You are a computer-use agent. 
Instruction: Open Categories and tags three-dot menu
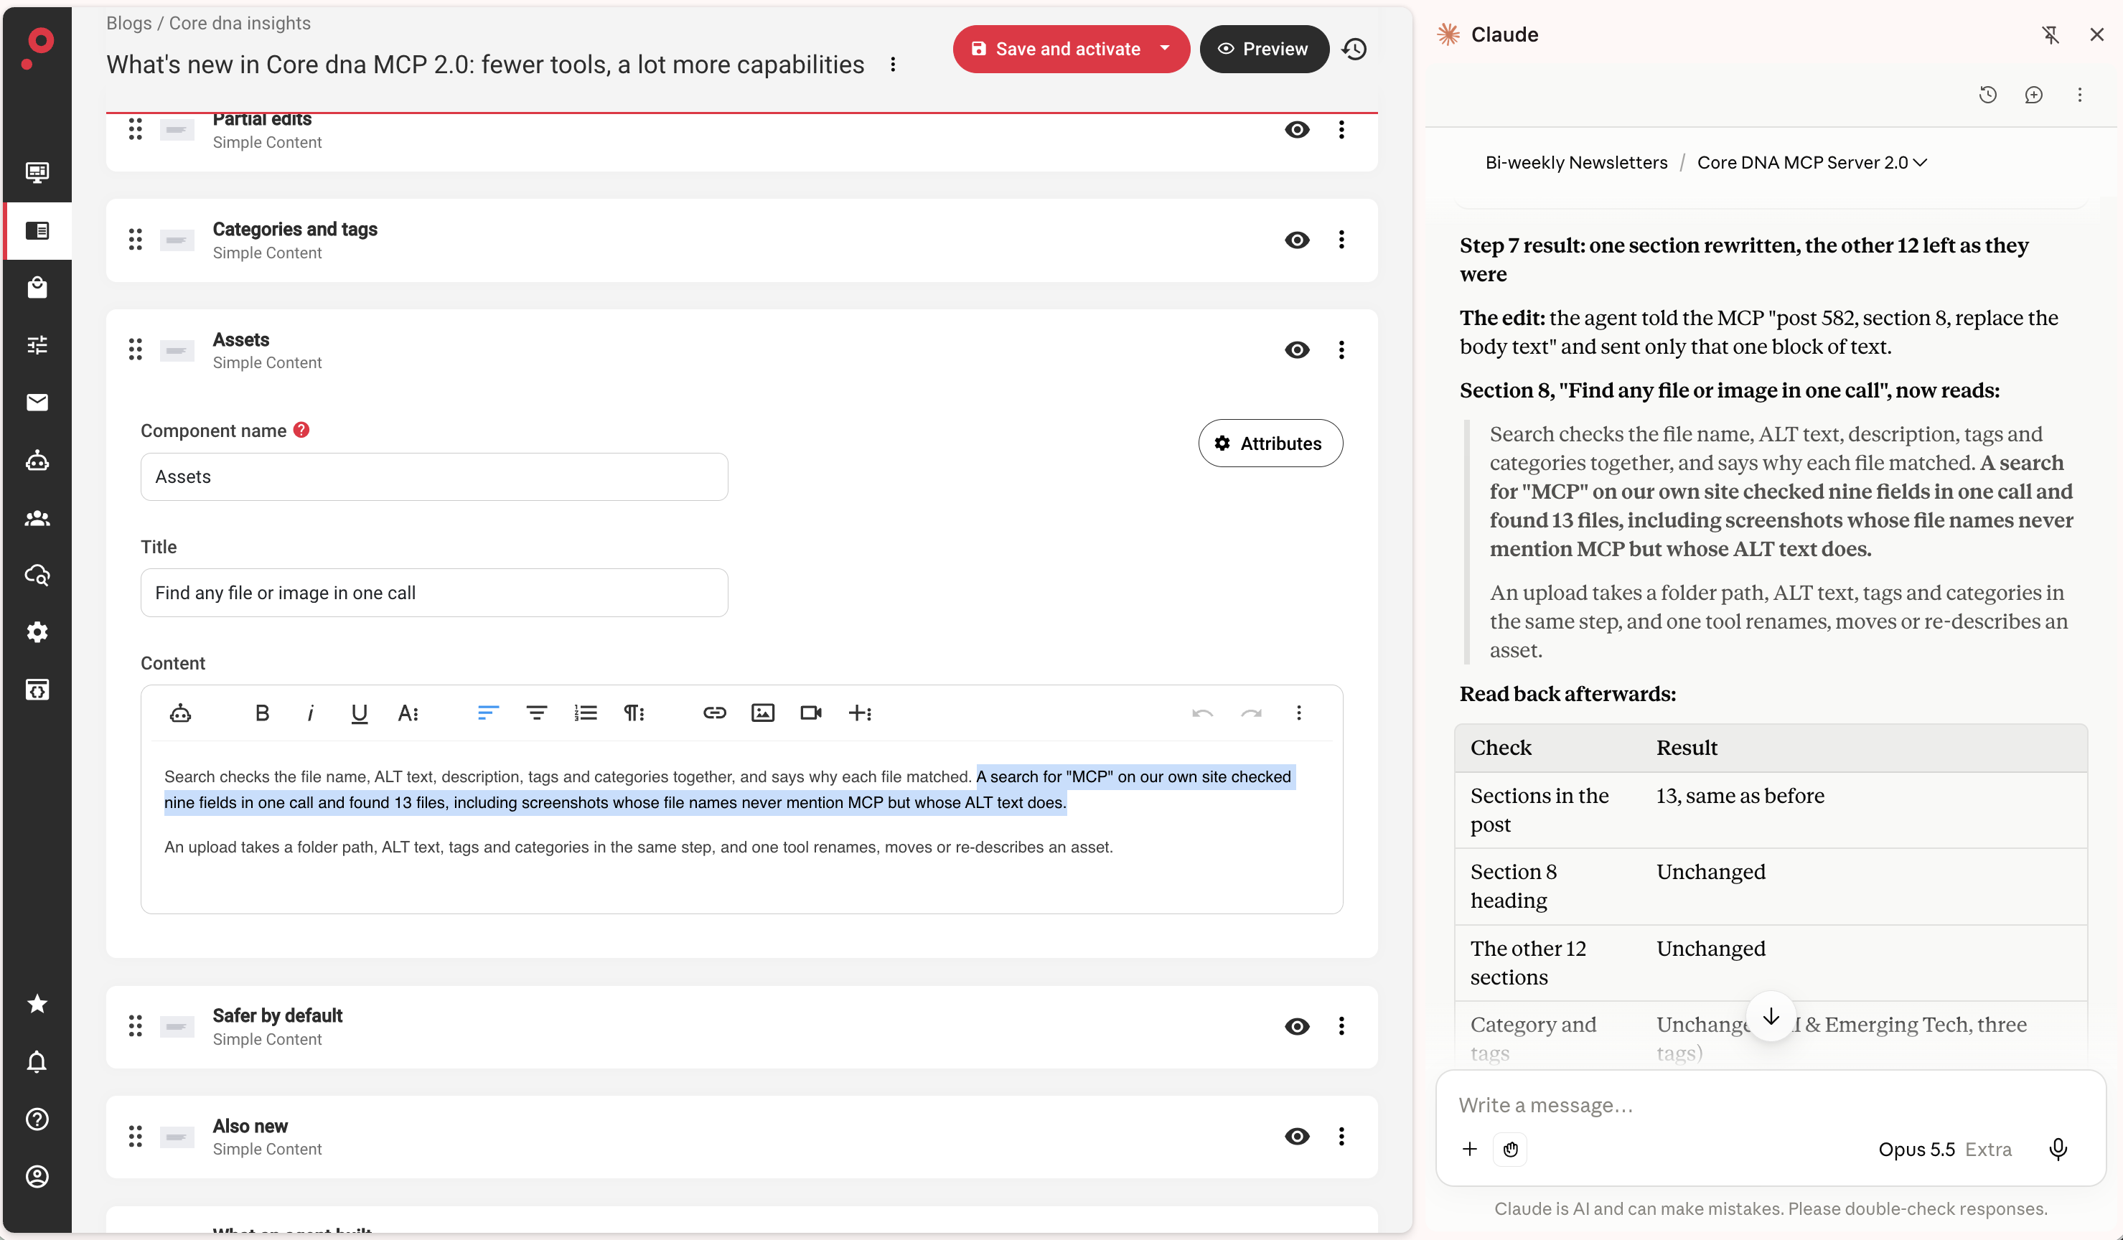pos(1342,240)
